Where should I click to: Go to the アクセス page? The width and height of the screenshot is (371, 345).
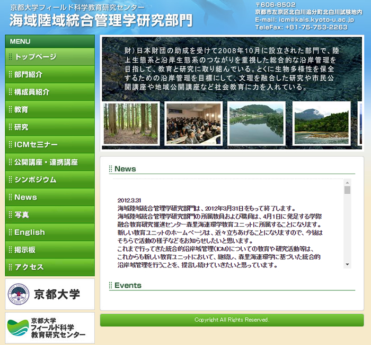click(49, 267)
